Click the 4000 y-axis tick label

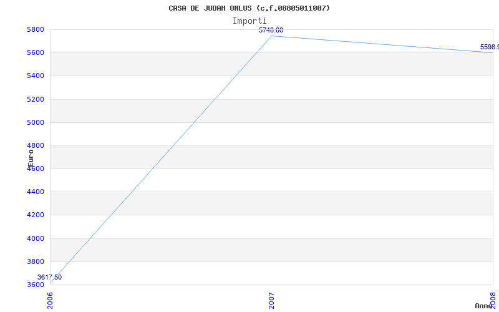point(34,238)
